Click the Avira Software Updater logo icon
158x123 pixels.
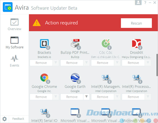pos(8,7)
